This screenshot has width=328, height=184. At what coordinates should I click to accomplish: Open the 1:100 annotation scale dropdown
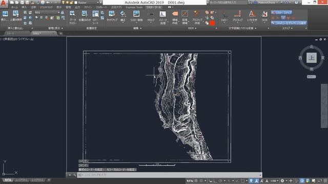pos(275,181)
